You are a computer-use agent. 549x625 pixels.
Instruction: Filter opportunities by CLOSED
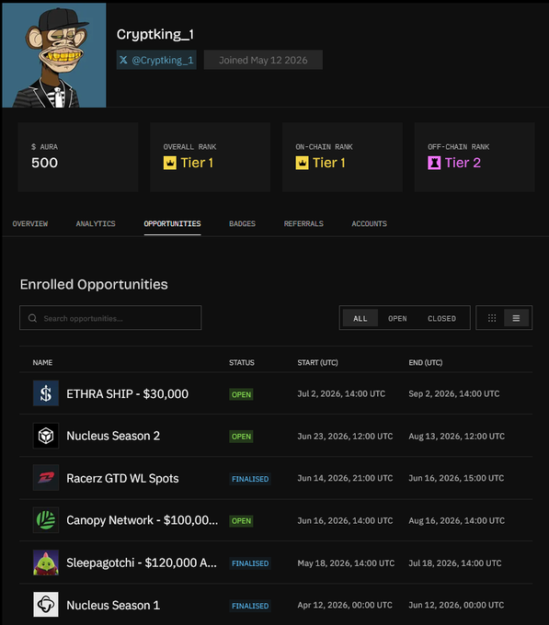point(441,318)
